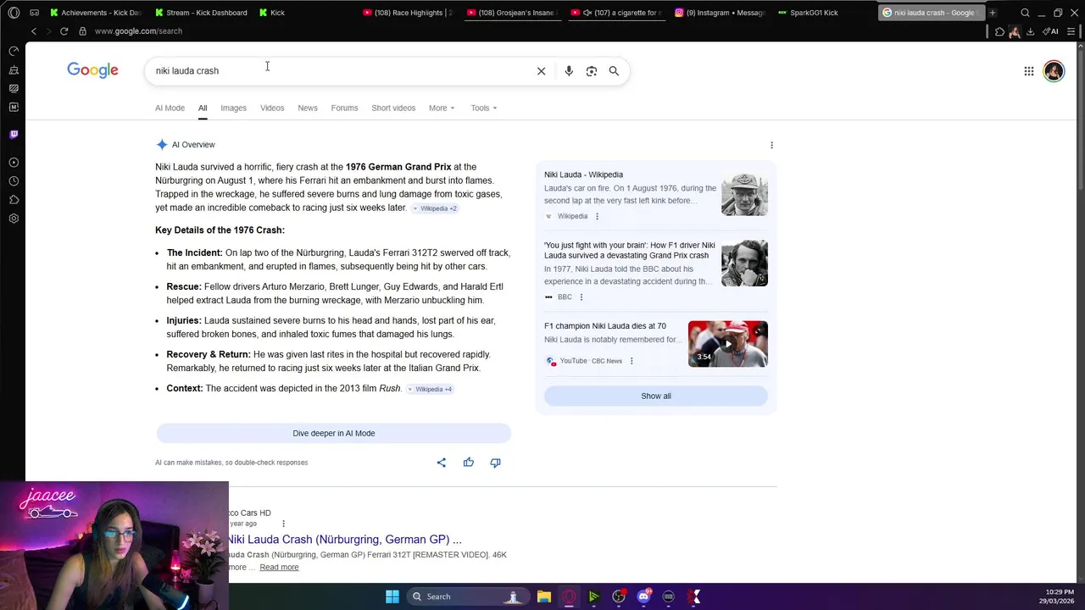This screenshot has width=1085, height=610.
Task: Go to the Google logo homepage
Action: click(x=92, y=70)
